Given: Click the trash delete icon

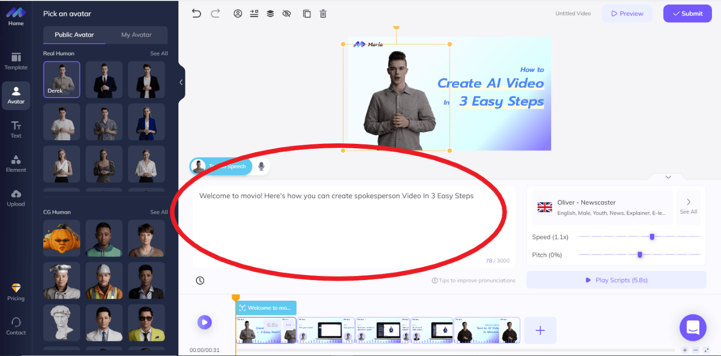Looking at the screenshot, I should click(323, 14).
